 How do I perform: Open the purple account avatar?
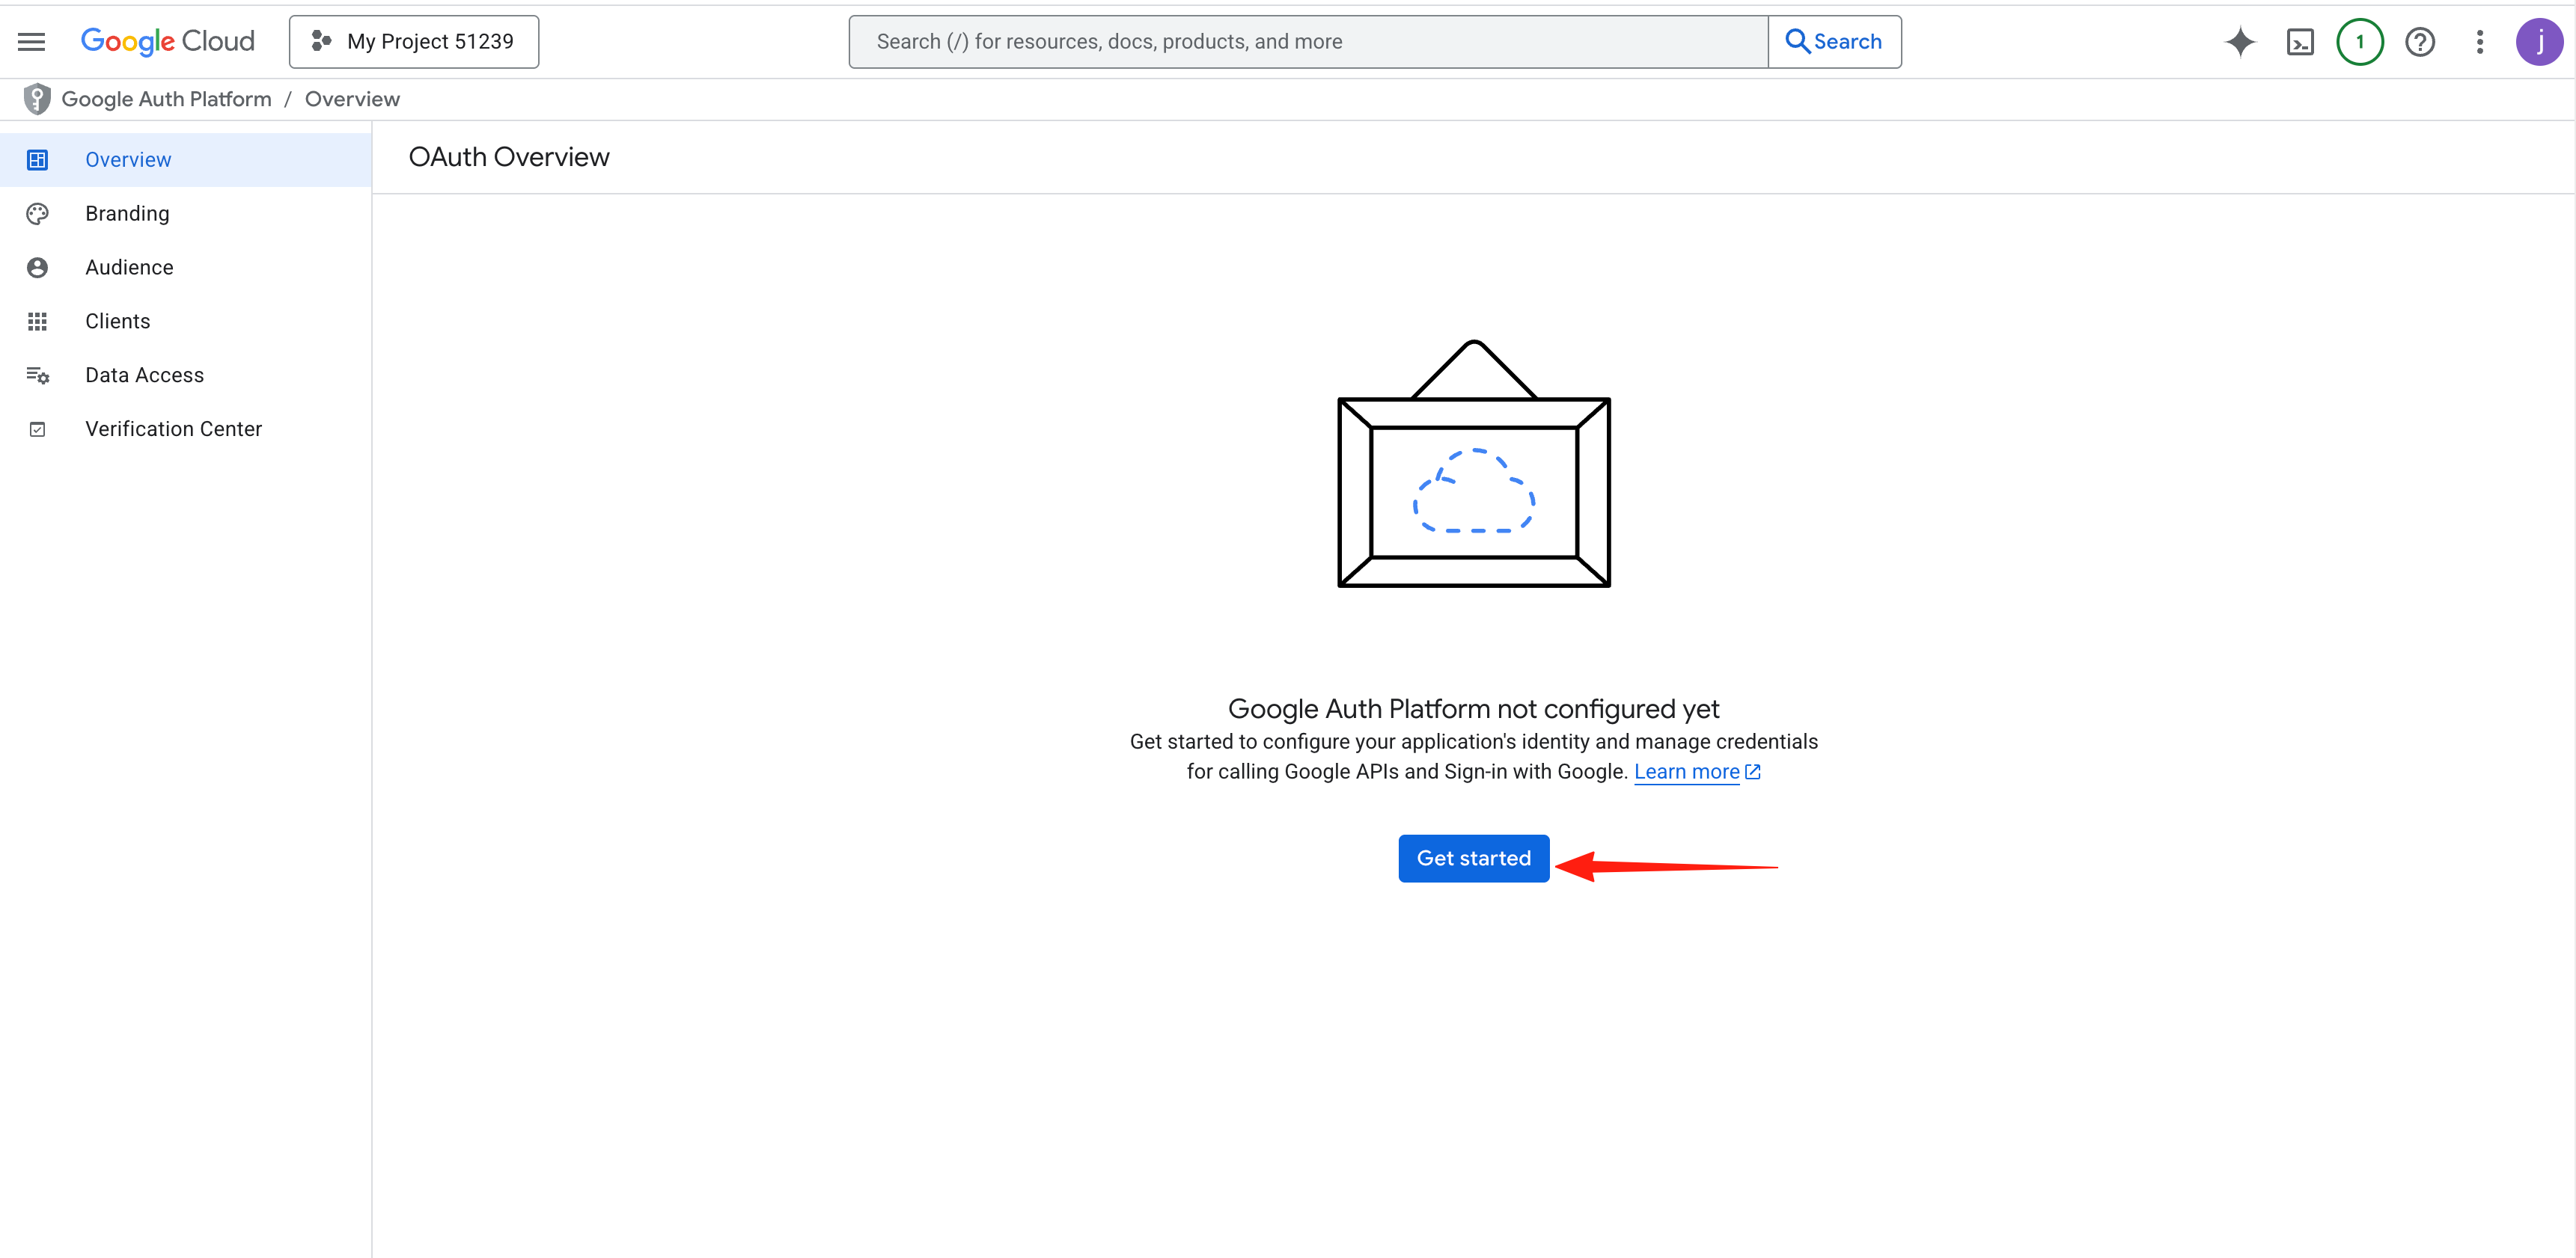click(2540, 42)
